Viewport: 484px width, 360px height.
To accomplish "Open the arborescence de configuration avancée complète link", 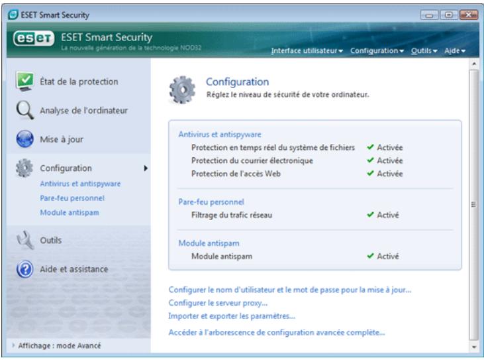I will [277, 333].
